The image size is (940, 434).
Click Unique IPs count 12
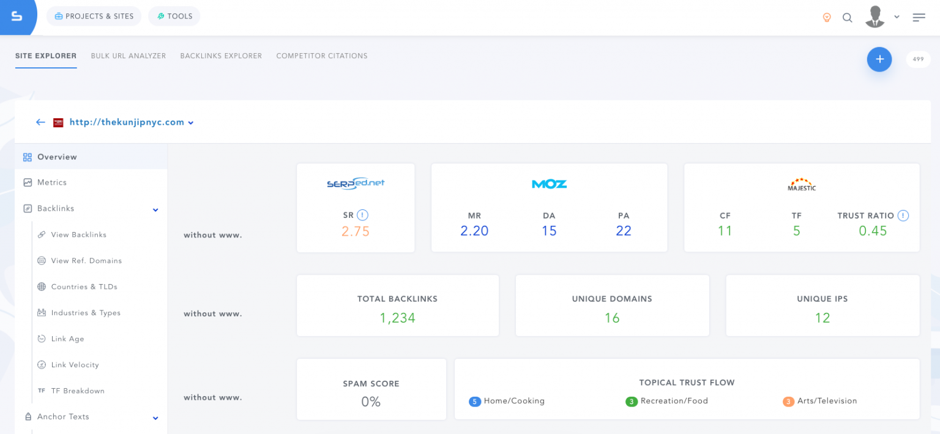(822, 318)
